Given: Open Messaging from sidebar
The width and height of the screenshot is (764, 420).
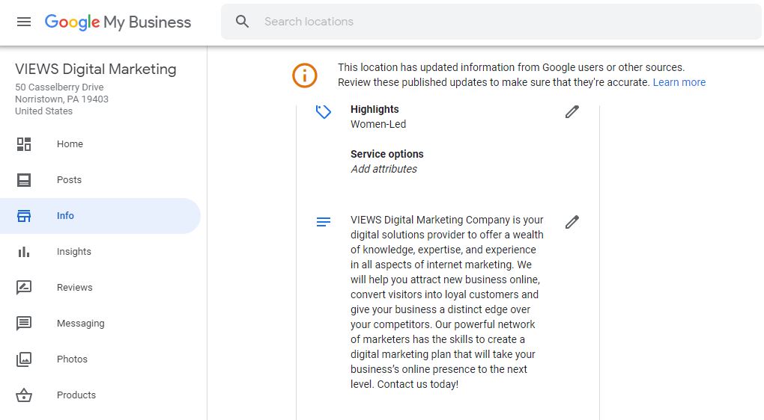Looking at the screenshot, I should [x=80, y=324].
